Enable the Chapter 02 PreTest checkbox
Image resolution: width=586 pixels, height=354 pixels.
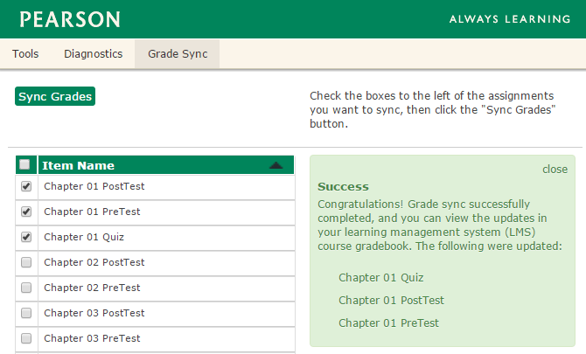[26, 288]
